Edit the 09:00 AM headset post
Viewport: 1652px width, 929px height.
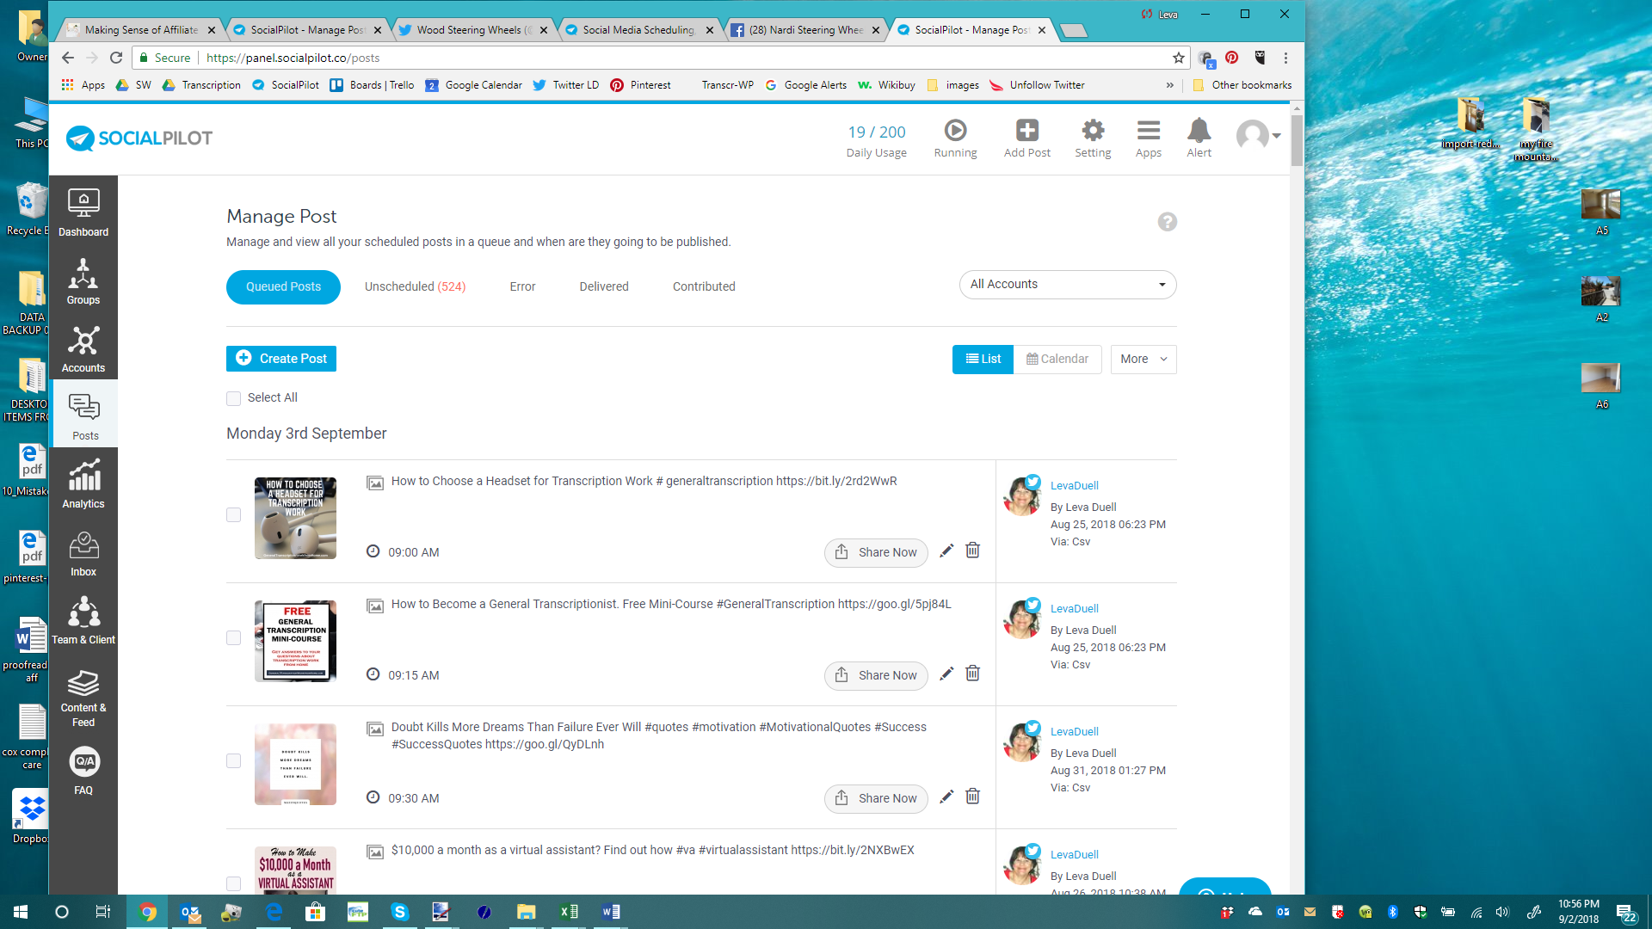[x=946, y=551]
